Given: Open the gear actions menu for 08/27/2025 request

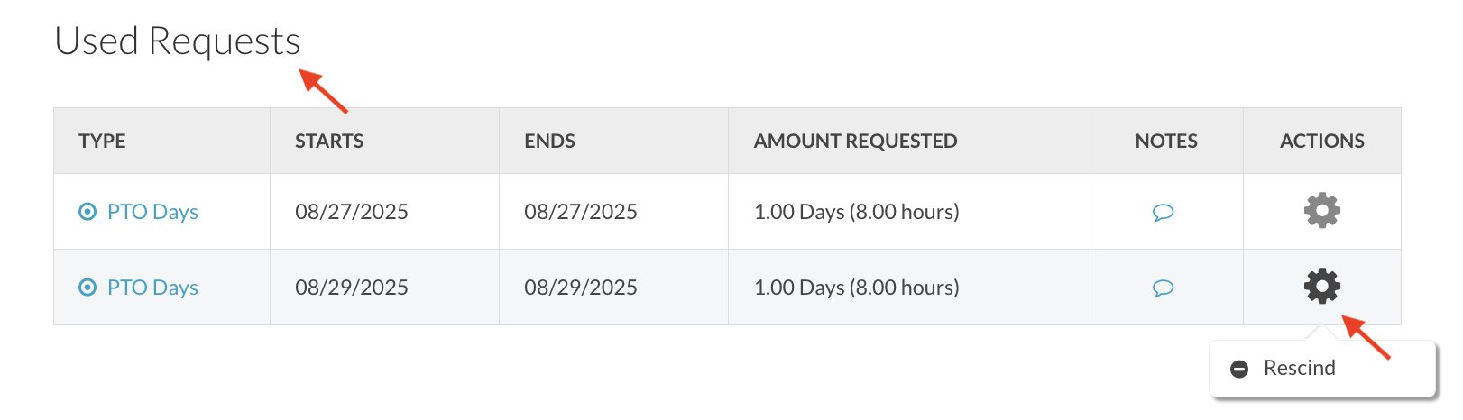Looking at the screenshot, I should [1321, 210].
